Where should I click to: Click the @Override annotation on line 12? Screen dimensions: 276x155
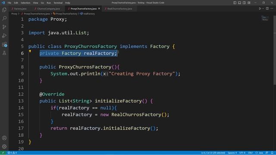click(52, 94)
